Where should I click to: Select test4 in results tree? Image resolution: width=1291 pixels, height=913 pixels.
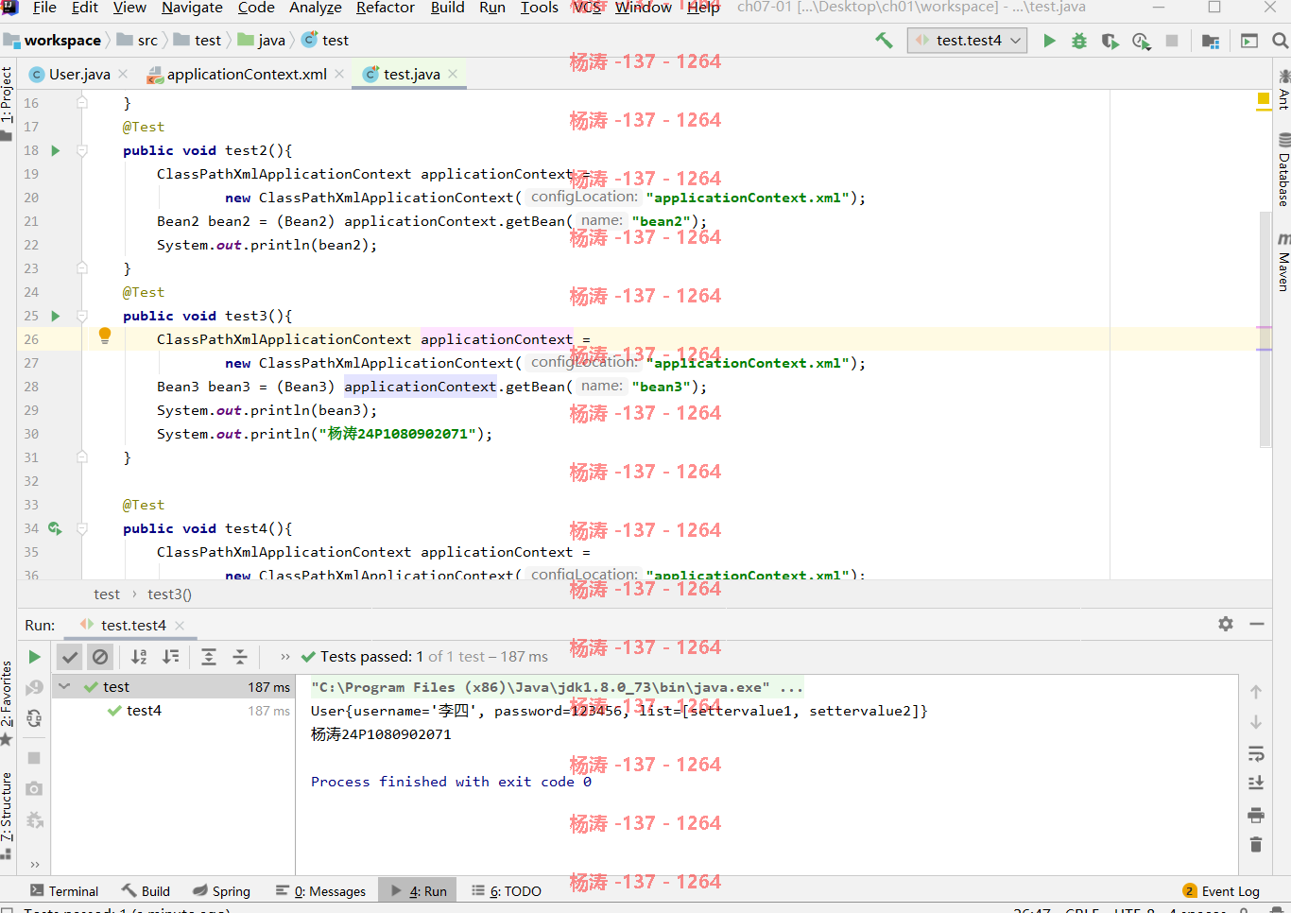click(144, 711)
